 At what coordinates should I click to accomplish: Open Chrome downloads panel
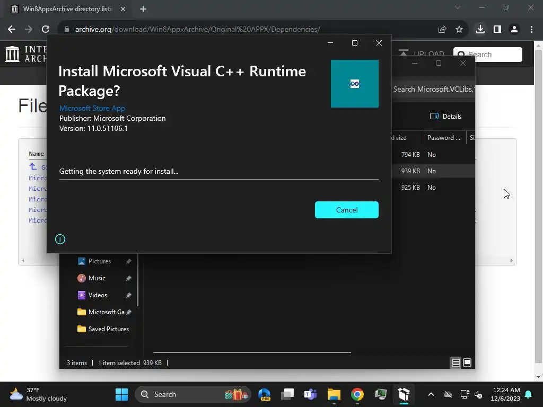pyautogui.click(x=480, y=30)
